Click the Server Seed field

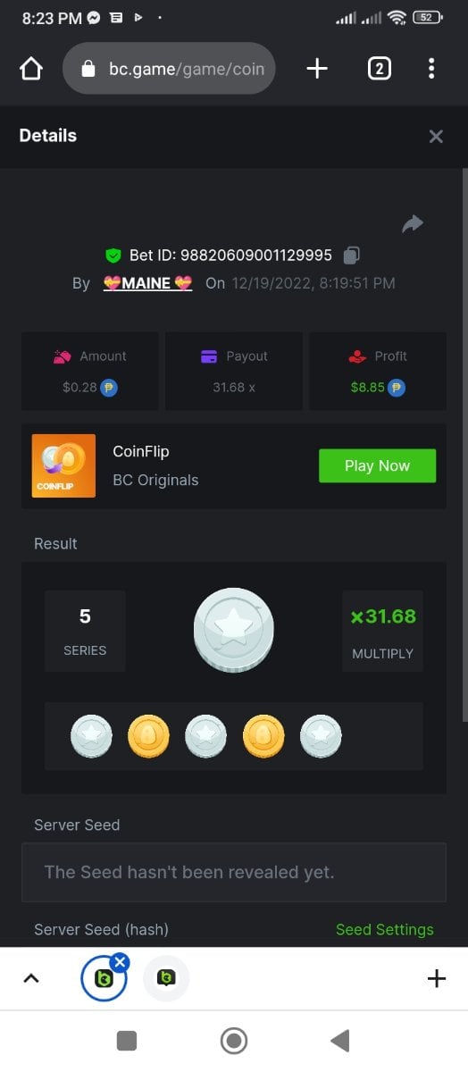234,872
